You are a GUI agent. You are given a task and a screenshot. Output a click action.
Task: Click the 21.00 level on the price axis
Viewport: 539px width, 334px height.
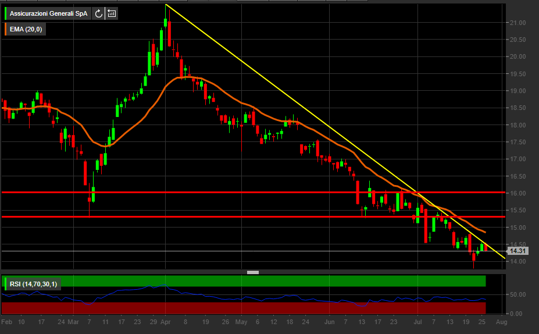coord(517,23)
